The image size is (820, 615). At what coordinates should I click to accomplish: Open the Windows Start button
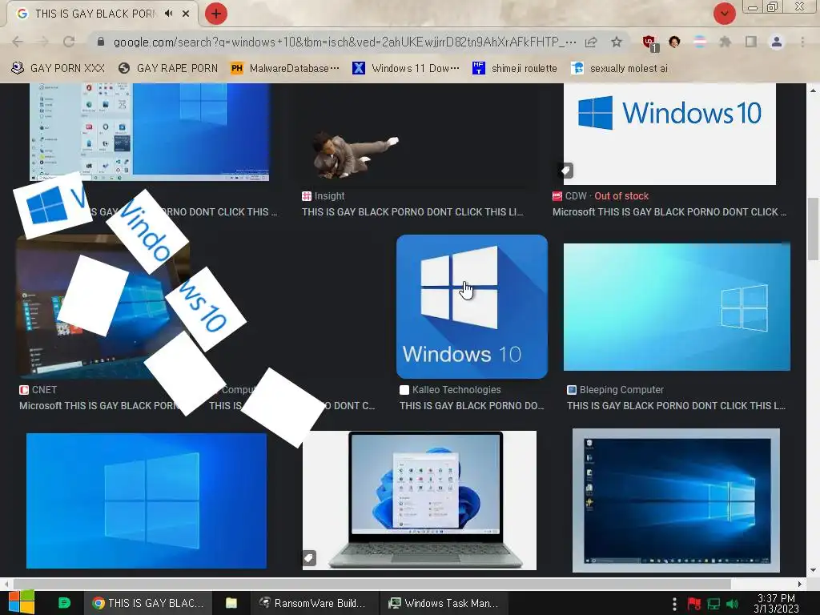point(21,602)
